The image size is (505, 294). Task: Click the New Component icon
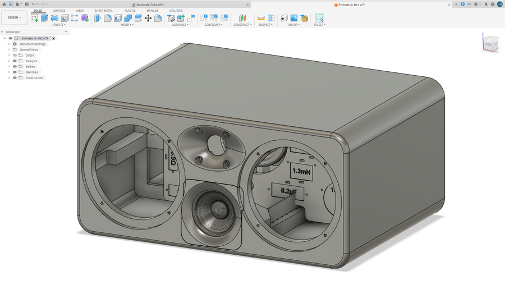(x=181, y=18)
